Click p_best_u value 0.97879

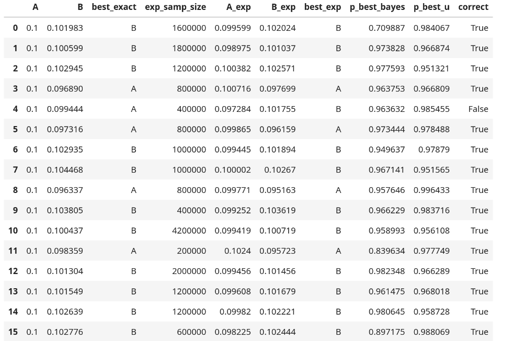(x=434, y=150)
